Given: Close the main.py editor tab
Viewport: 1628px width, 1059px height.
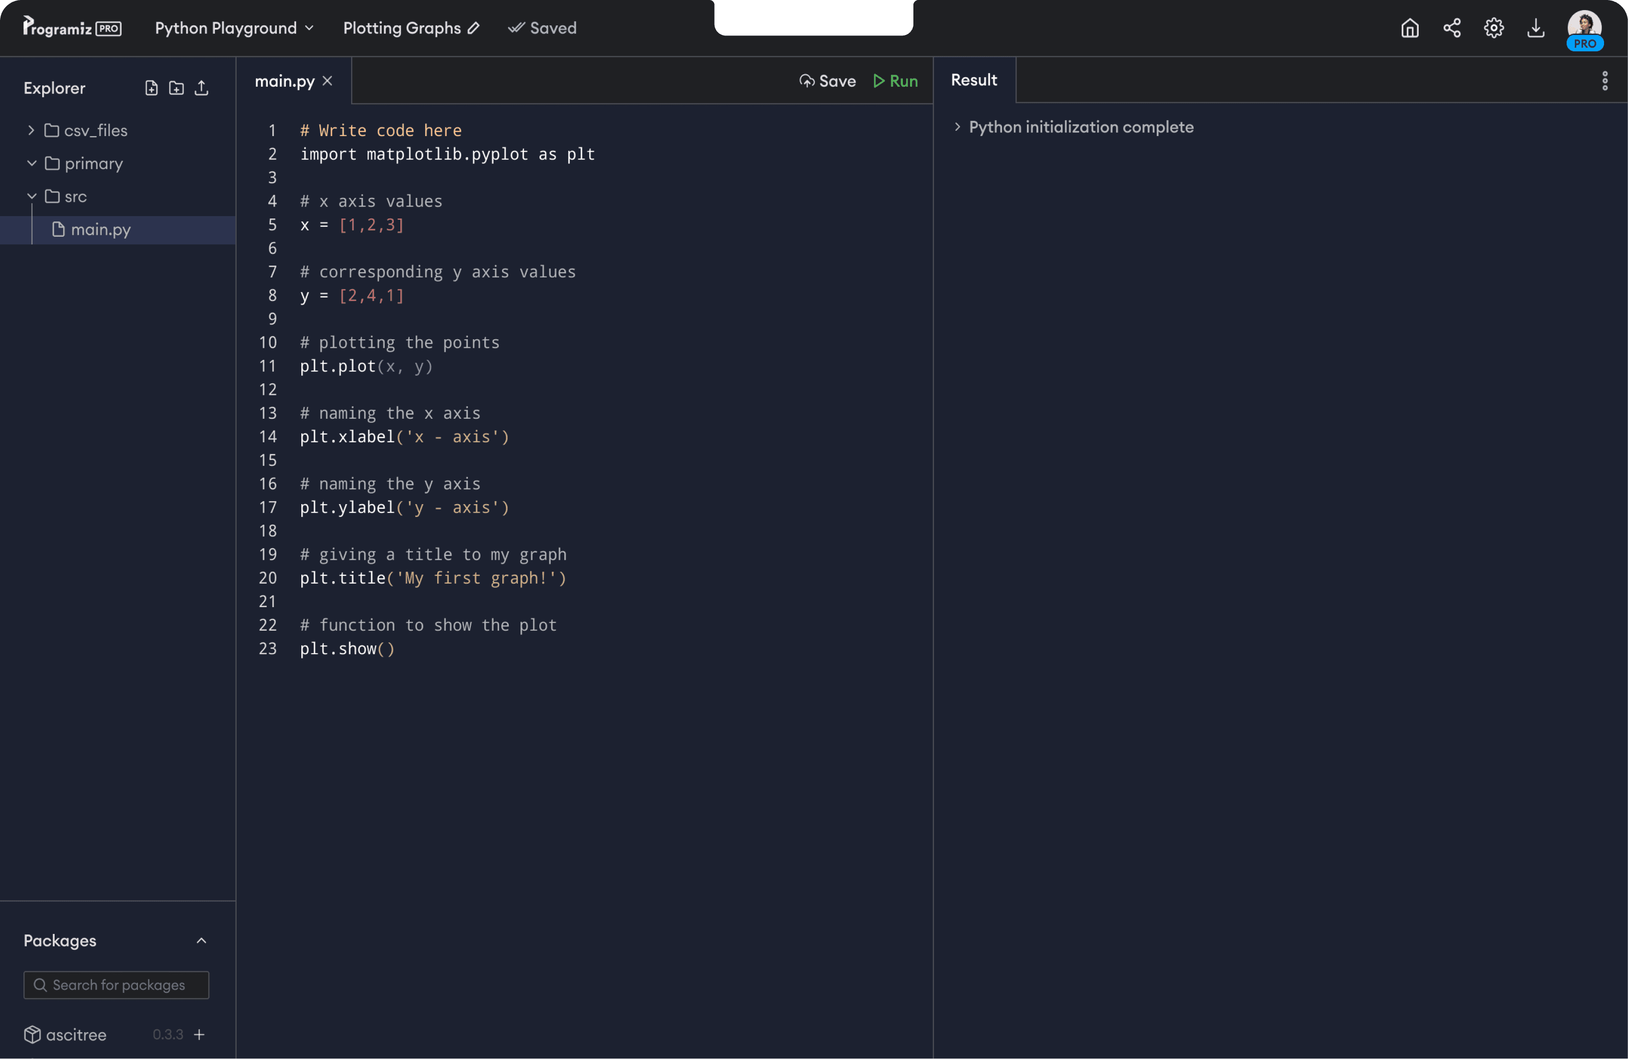Looking at the screenshot, I should [328, 81].
